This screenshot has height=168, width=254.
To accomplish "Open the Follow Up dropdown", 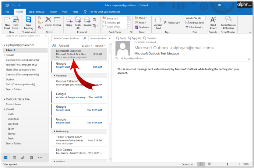I will click(x=172, y=23).
